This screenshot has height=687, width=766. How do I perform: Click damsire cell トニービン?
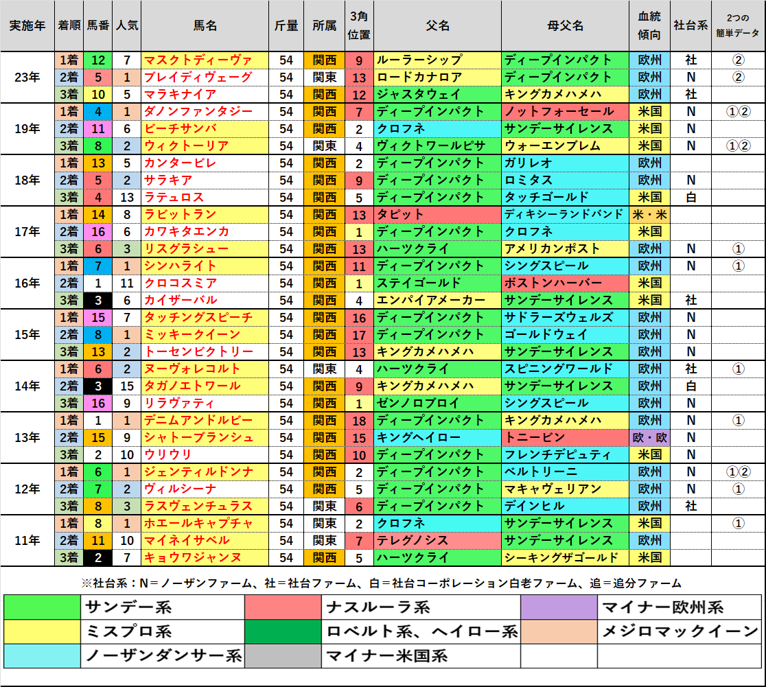pos(565,438)
